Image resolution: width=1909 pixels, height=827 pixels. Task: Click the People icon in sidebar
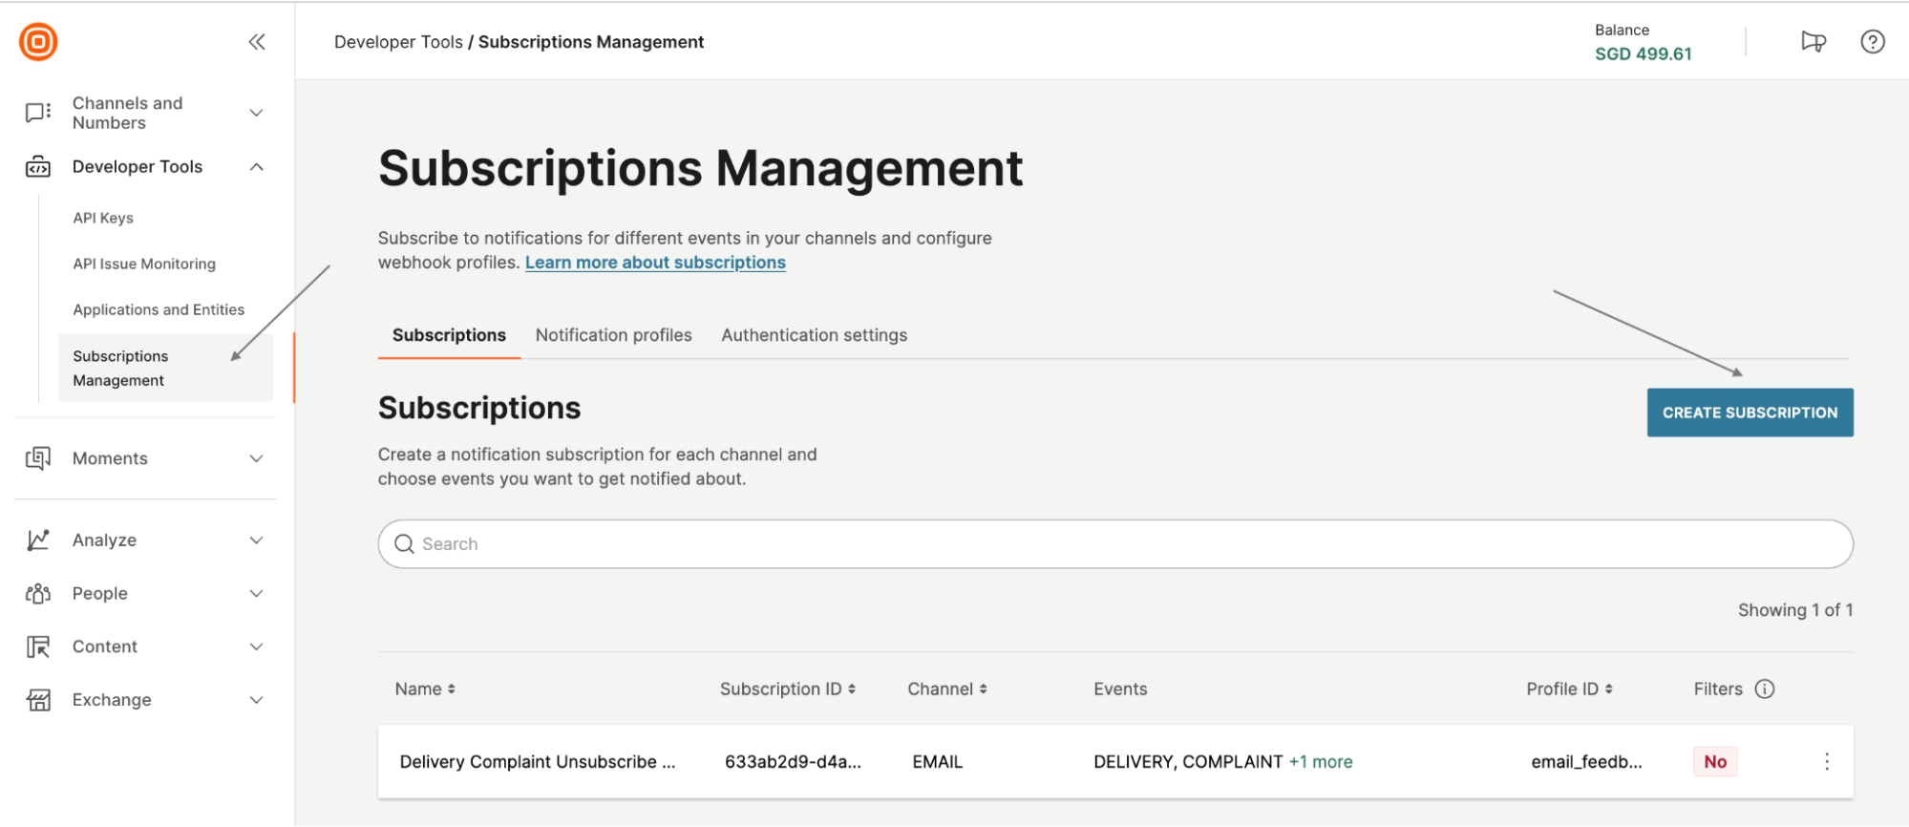38,594
